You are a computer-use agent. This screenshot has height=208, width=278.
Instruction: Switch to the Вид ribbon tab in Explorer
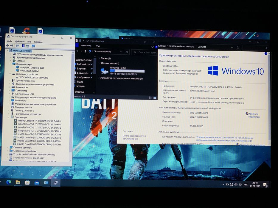coord(98,46)
